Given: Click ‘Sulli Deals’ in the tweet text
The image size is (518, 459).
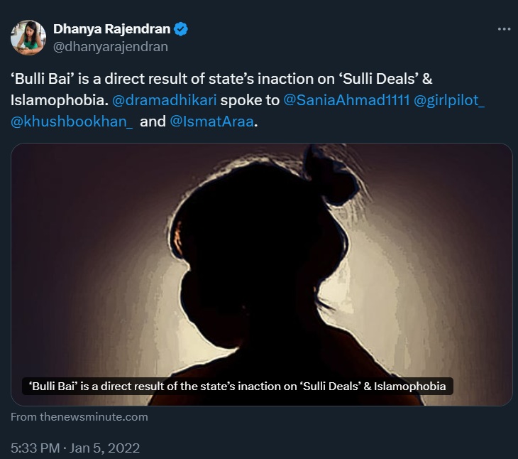Looking at the screenshot, I should point(389,80).
